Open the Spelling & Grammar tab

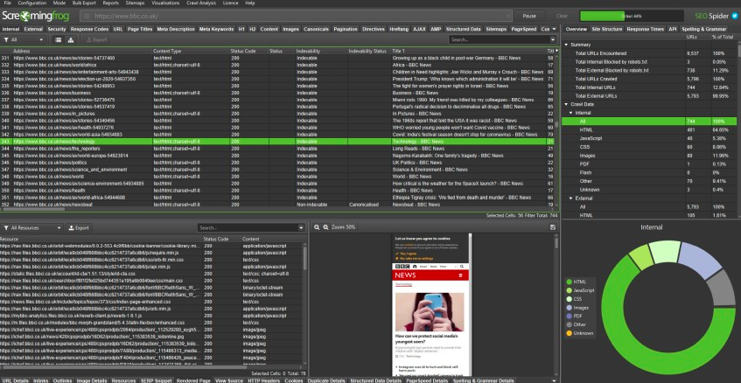[703, 29]
